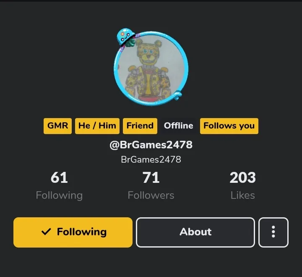Screen dimensions: 302x277
Task: Select the @BrGames2478 username heading
Action: (x=151, y=145)
